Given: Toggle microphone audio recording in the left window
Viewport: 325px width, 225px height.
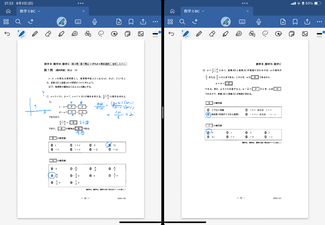Looking at the screenshot, I should point(94,22).
